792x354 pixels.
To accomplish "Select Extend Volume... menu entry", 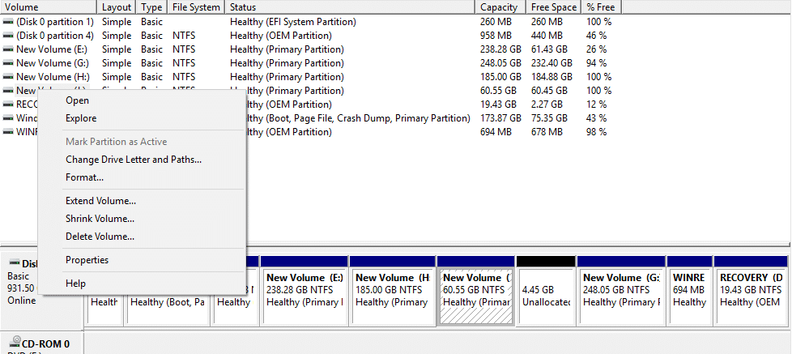I will 100,201.
